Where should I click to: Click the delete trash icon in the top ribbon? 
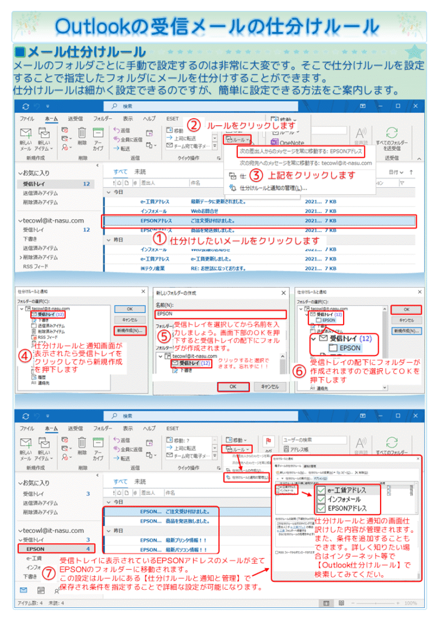click(83, 134)
